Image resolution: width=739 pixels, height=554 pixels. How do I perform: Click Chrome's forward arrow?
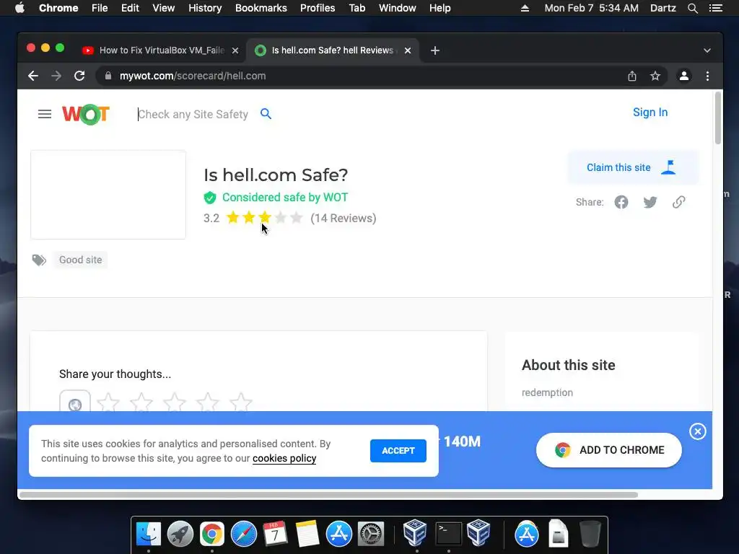tap(56, 76)
